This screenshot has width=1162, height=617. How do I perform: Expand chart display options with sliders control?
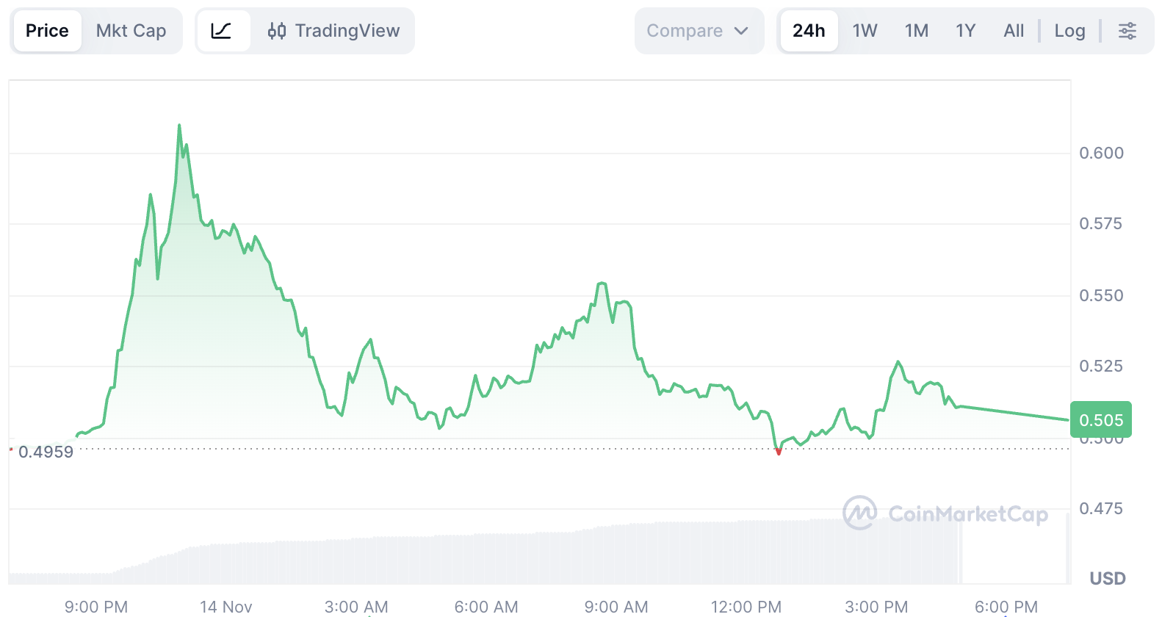tap(1128, 31)
